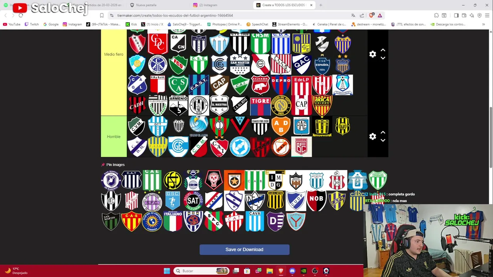The width and height of the screenshot is (493, 277).
Task: Move the Medio fiero tier down
Action: (x=383, y=58)
